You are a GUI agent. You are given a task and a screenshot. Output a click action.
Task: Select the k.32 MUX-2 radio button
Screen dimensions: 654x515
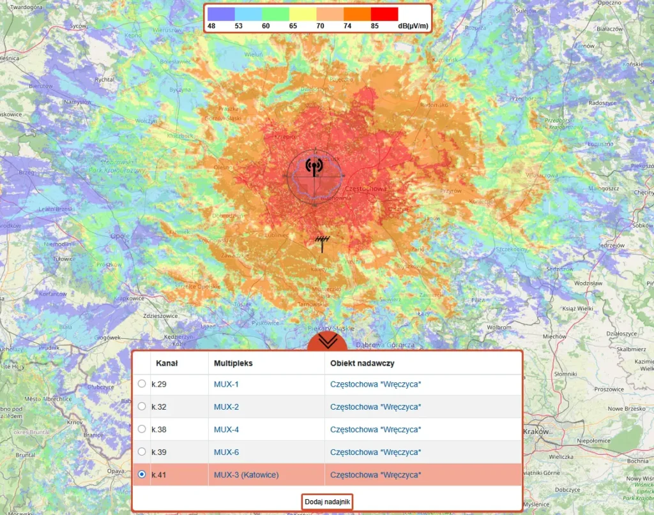(x=142, y=407)
